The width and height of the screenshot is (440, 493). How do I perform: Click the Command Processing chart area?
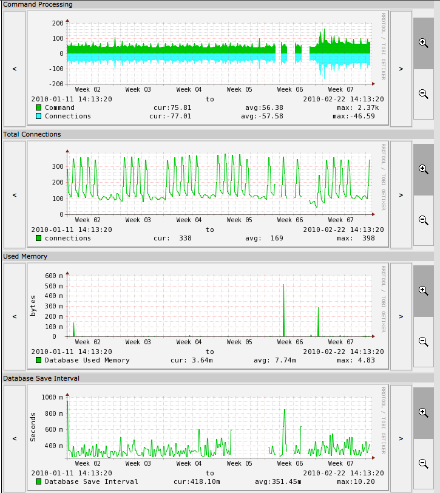click(x=219, y=53)
